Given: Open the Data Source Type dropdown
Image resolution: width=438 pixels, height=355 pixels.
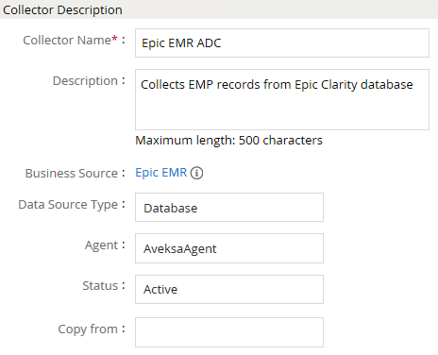Looking at the screenshot, I should pyautogui.click(x=229, y=208).
